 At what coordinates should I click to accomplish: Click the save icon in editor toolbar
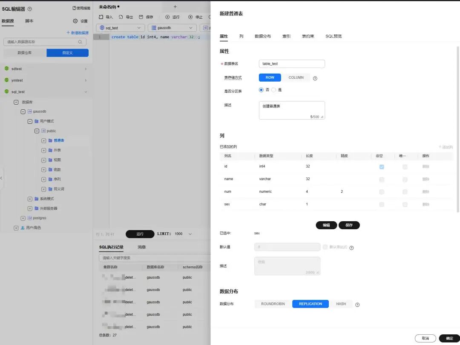tap(141, 17)
